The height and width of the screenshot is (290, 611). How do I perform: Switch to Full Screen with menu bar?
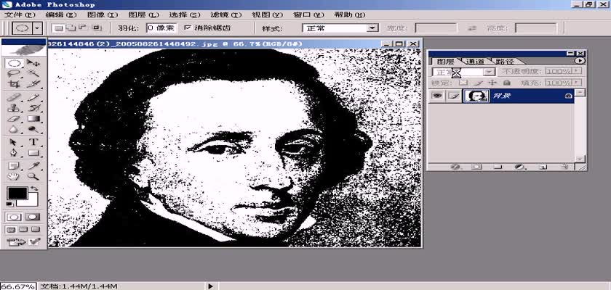coord(23,229)
